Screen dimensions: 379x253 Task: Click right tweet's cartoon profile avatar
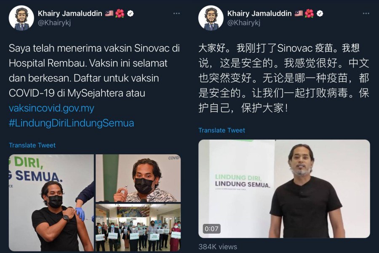tap(211, 18)
